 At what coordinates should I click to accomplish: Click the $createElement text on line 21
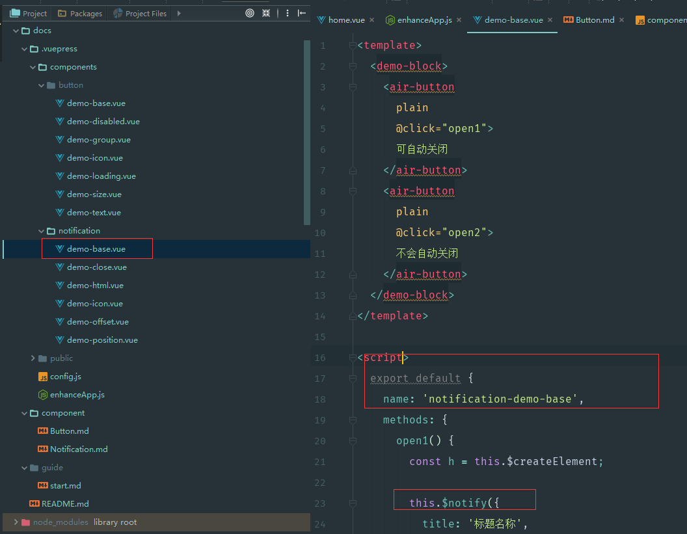552,462
